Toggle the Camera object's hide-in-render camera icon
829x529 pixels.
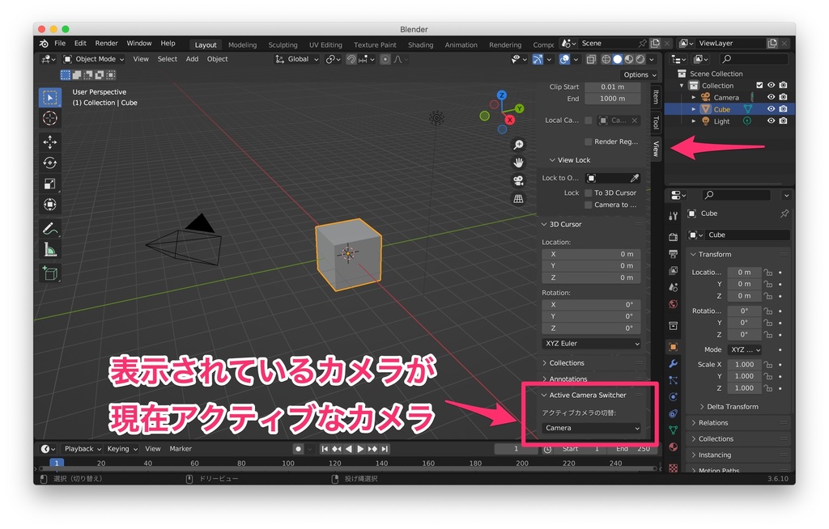coord(783,97)
